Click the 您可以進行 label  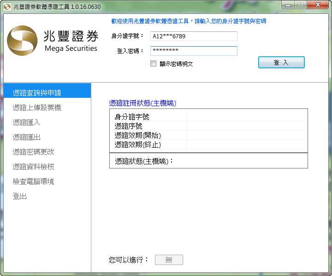tap(128, 259)
